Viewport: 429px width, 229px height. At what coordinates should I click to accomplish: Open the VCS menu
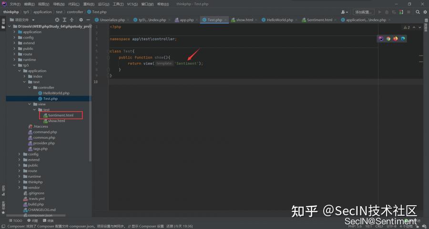(x=132, y=4)
